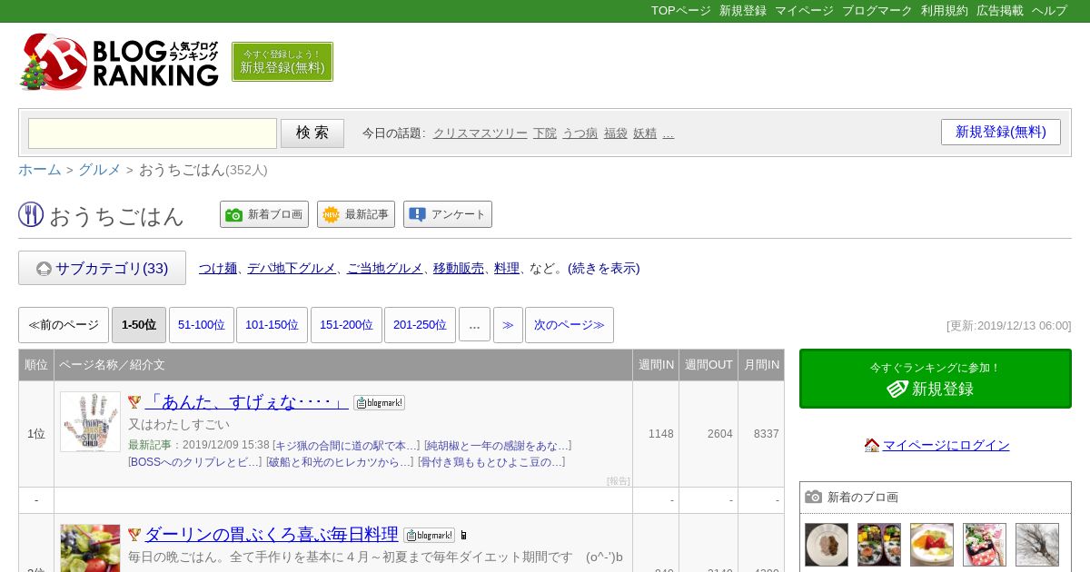
Task: Open trending topic 下院
Action: 545,133
